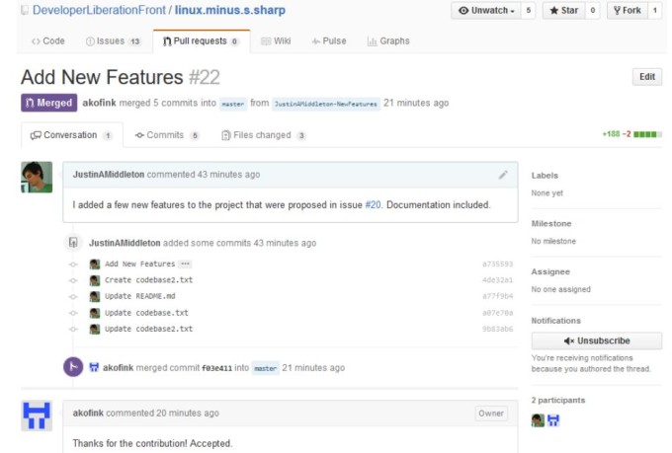This screenshot has height=453, width=672.
Task: Edit the pull request title
Action: (647, 77)
